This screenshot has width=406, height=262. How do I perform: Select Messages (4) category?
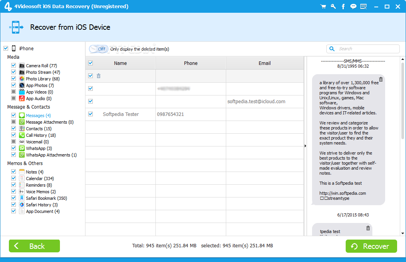(38, 116)
